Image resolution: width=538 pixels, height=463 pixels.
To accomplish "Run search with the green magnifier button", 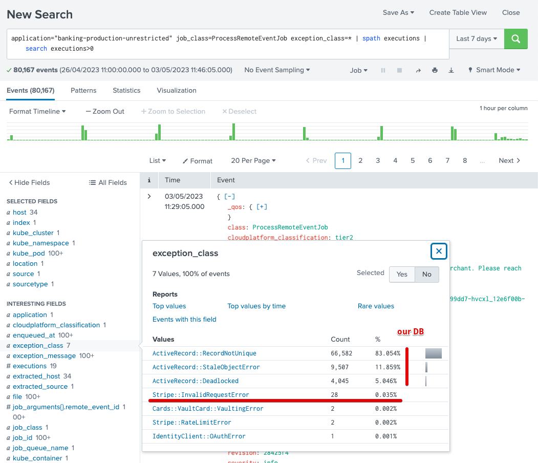I will pos(515,39).
